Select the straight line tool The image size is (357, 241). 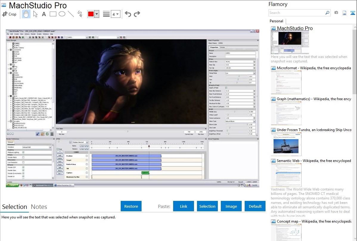coord(71,14)
